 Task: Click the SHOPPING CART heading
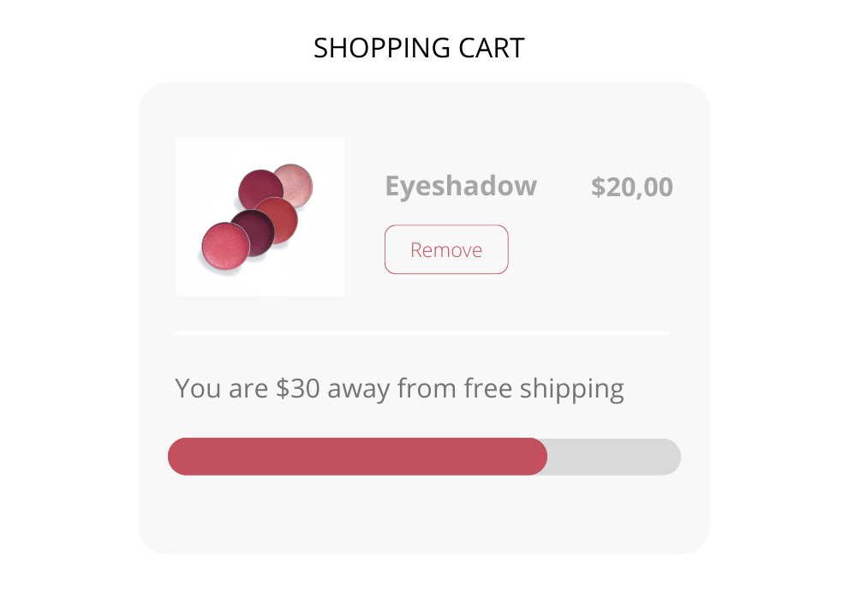pyautogui.click(x=419, y=48)
